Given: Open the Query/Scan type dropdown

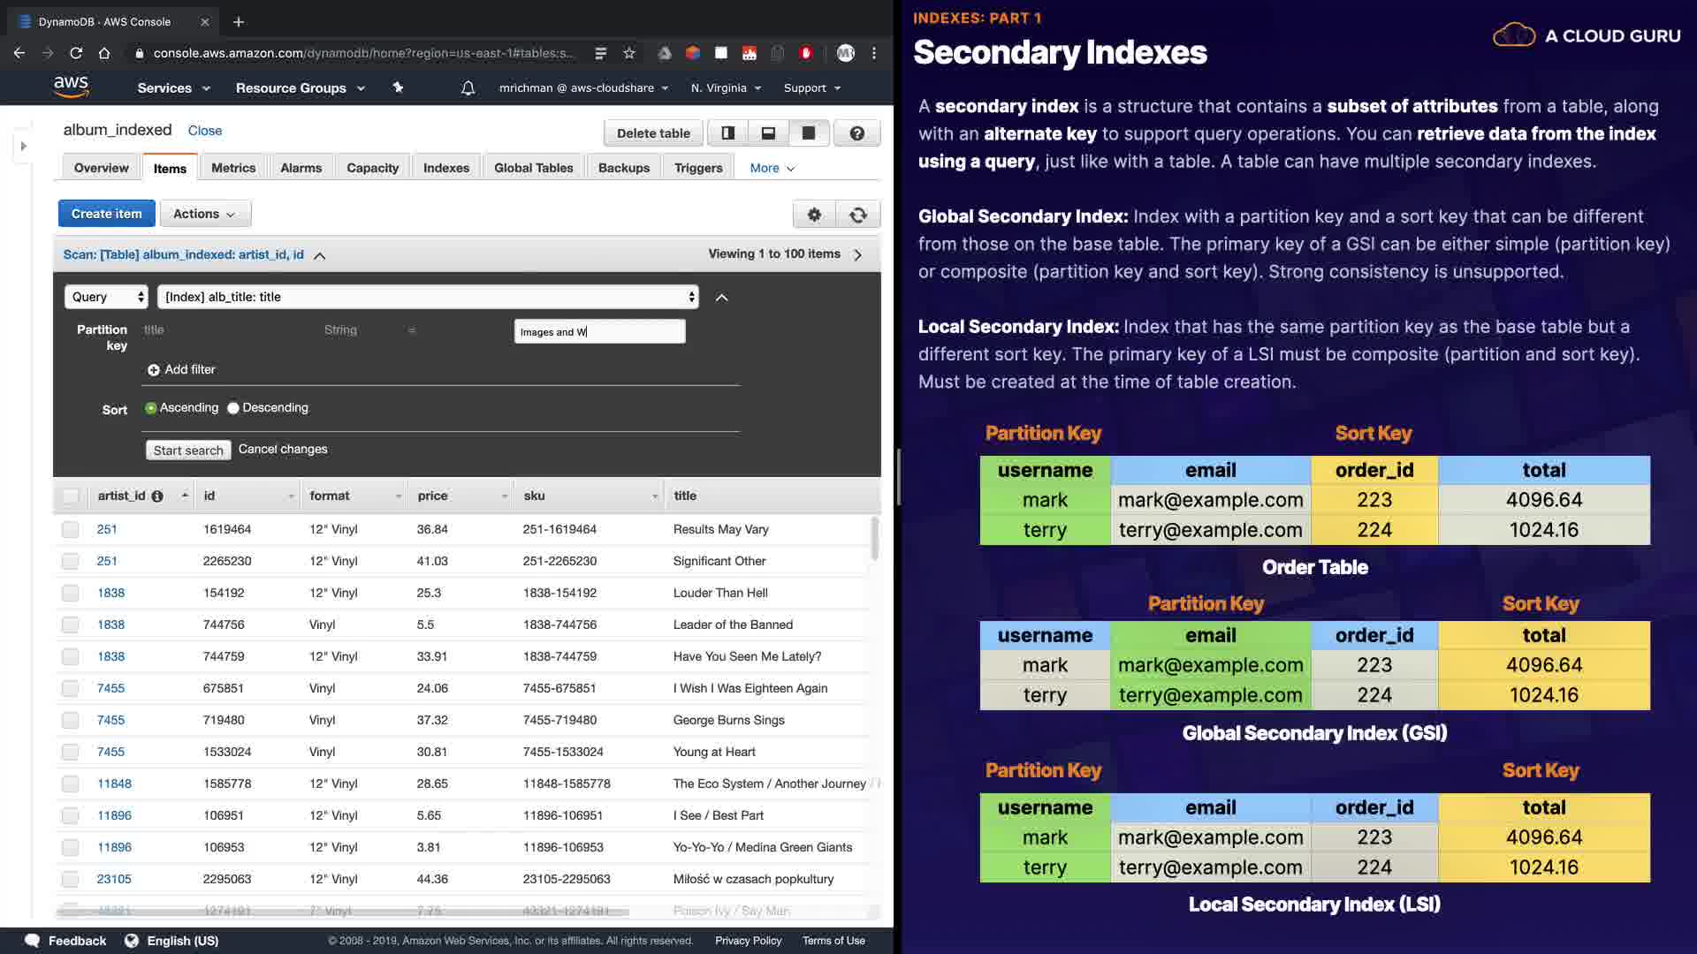Looking at the screenshot, I should 106,297.
